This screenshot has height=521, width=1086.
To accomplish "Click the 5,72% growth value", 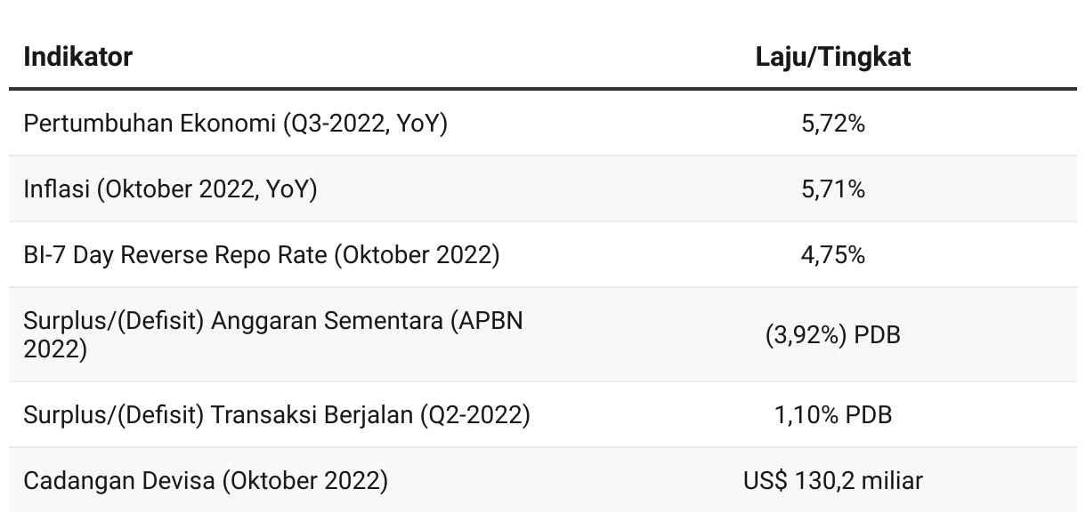I will point(833,124).
